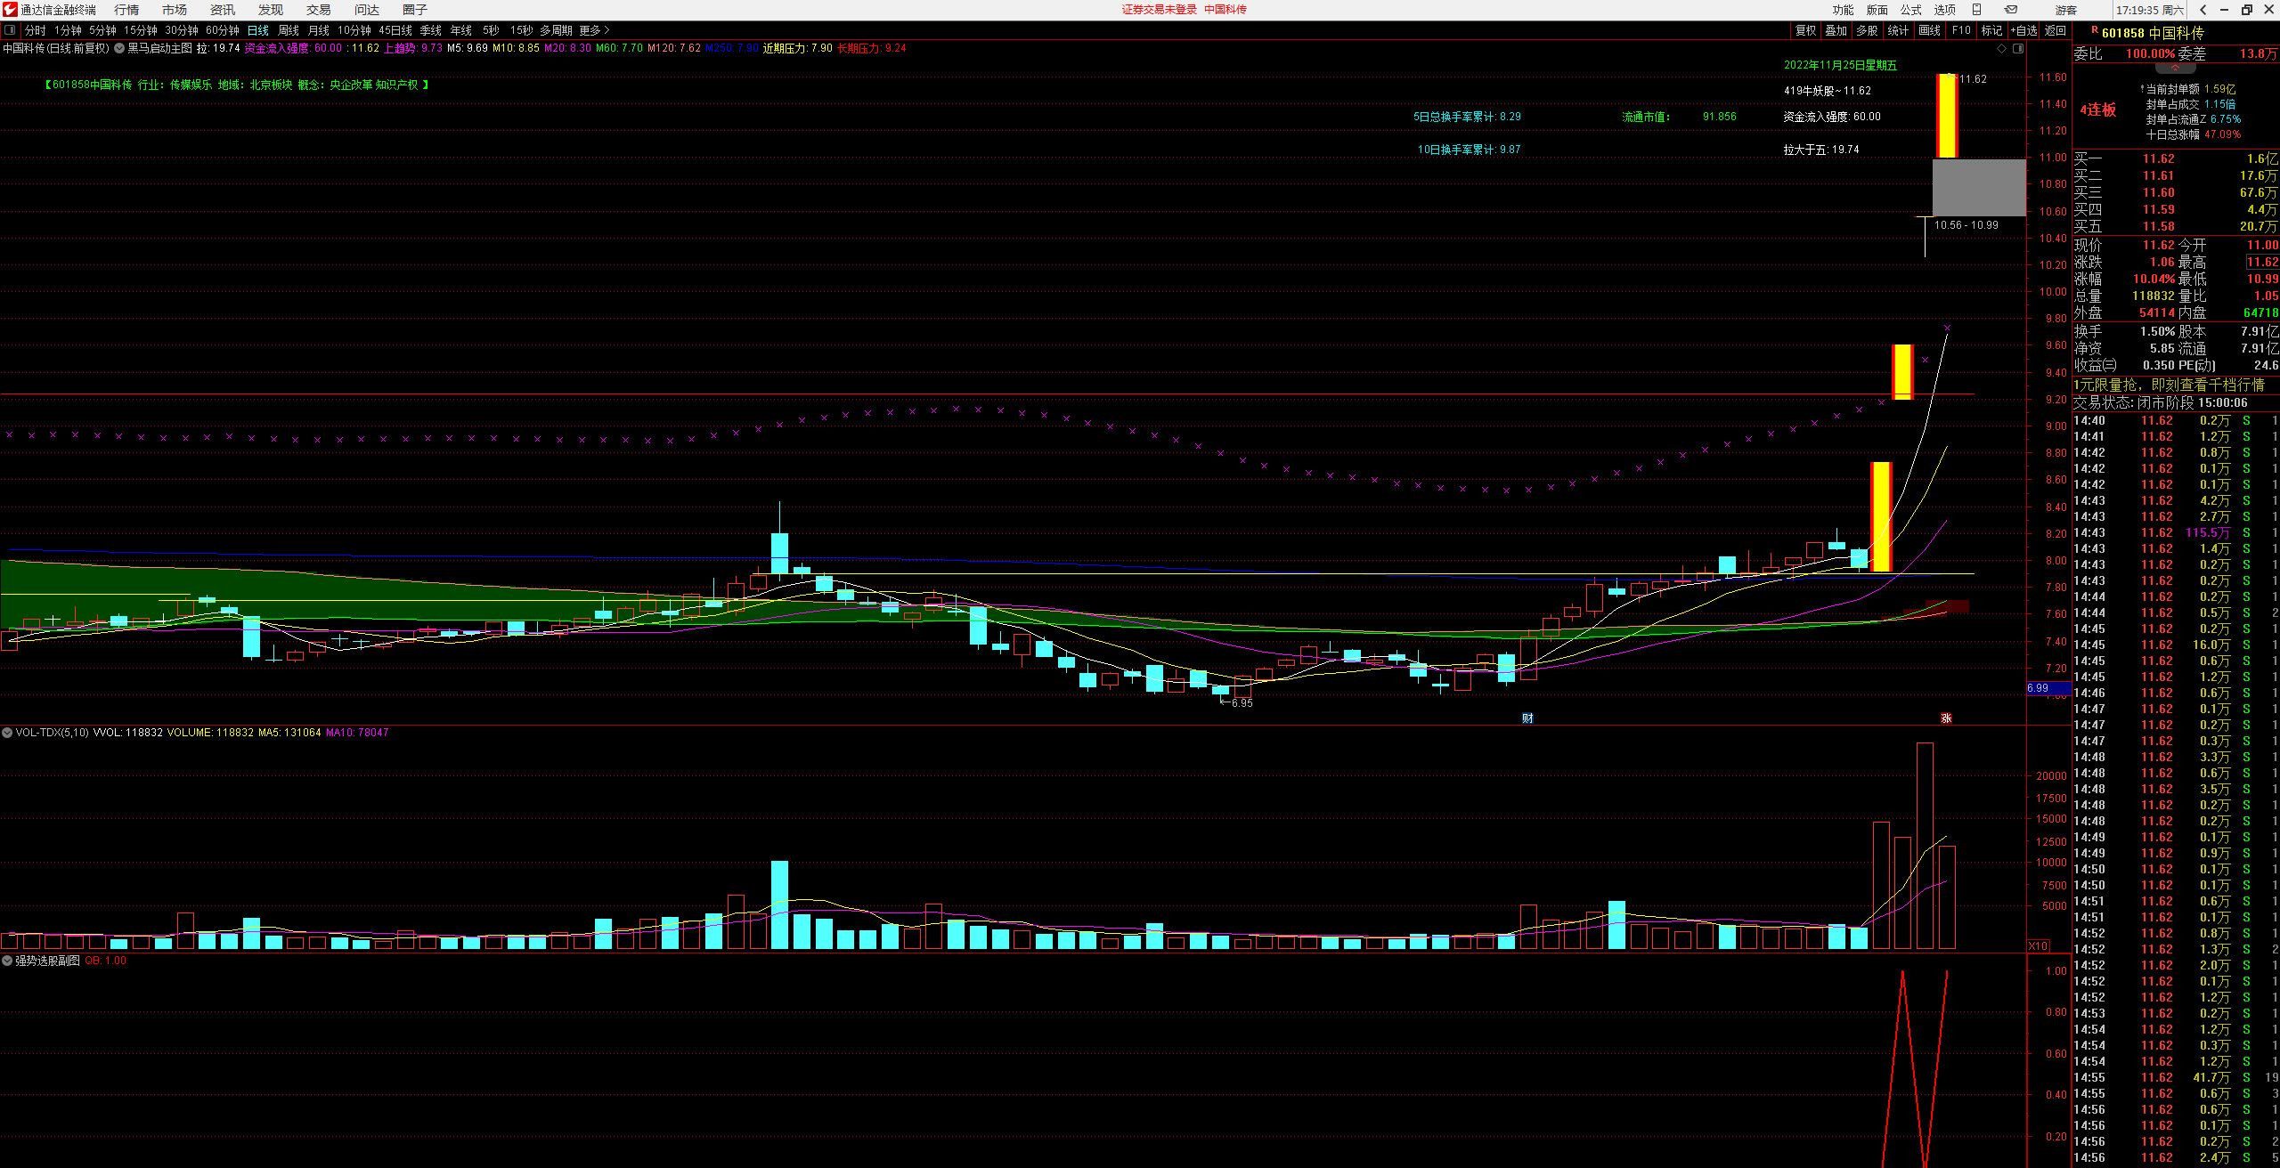Open the VOL-TDX indicator dropdown arrow

click(7, 733)
